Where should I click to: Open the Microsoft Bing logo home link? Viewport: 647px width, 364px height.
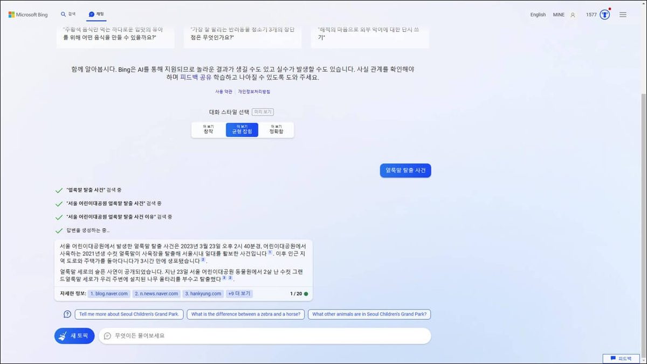28,15
